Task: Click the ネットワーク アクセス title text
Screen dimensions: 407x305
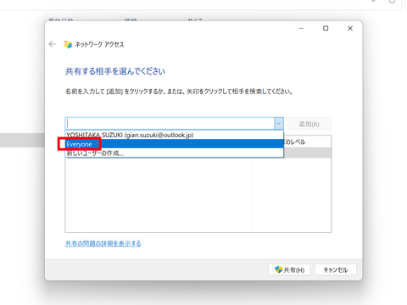Action: point(99,45)
